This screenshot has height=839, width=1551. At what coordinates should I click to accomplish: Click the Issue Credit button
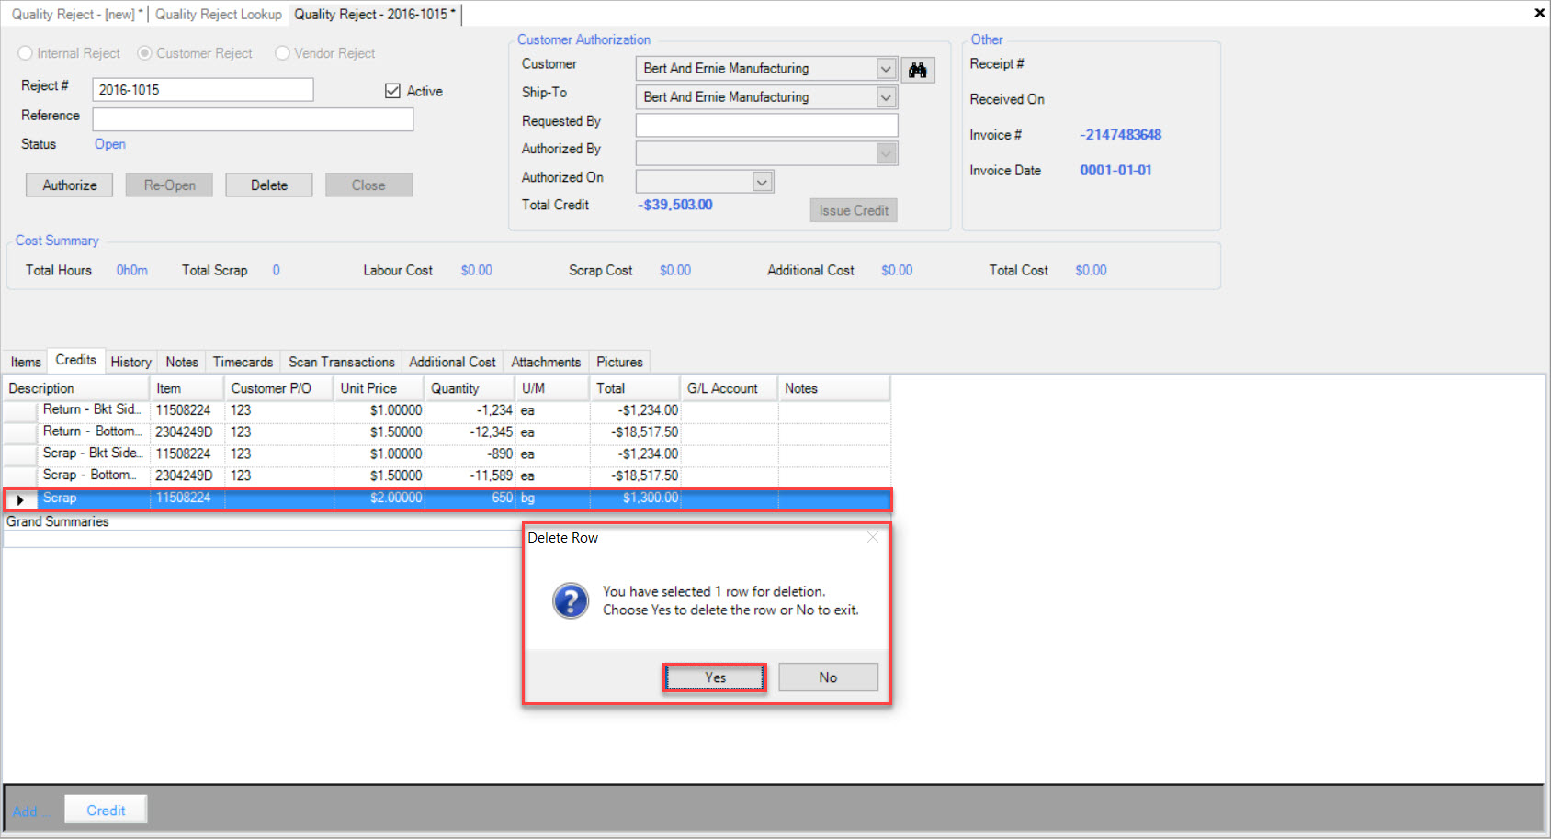click(854, 210)
